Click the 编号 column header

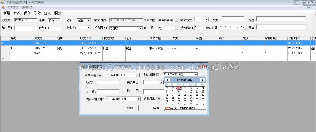pyautogui.click(x=230, y=38)
